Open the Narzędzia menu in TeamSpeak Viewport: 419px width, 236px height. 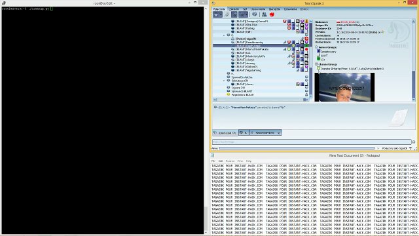point(274,9)
